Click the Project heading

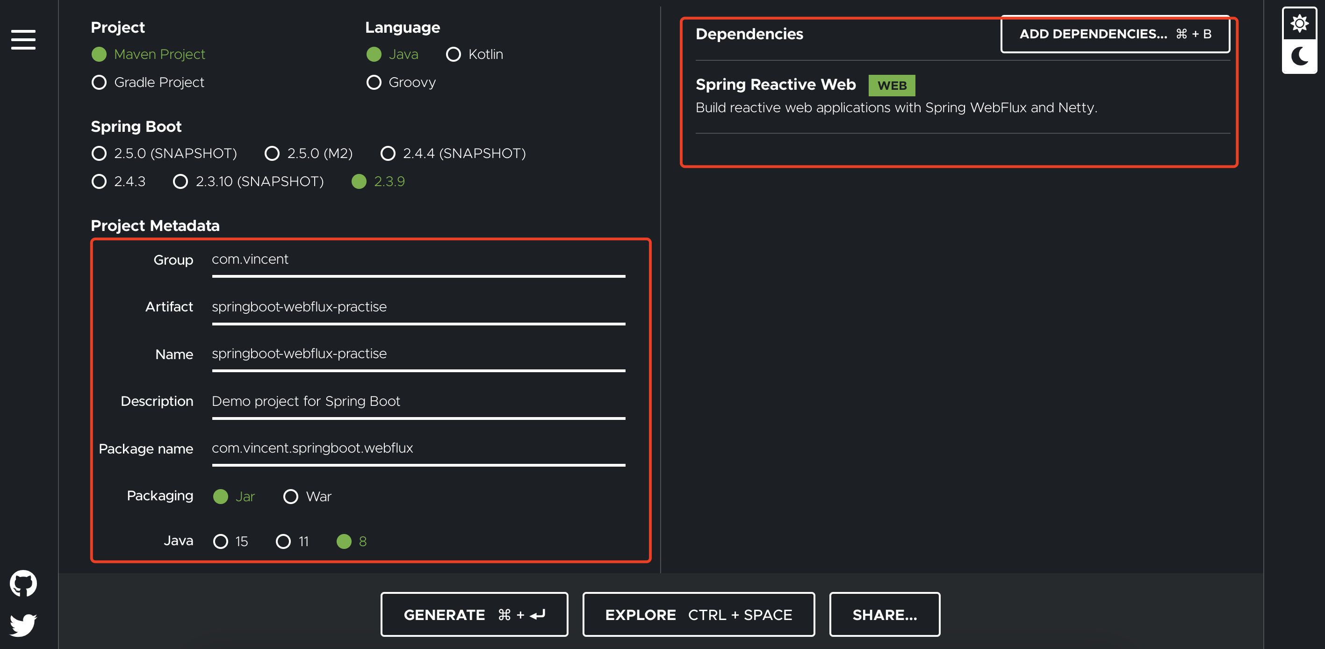[x=117, y=27]
